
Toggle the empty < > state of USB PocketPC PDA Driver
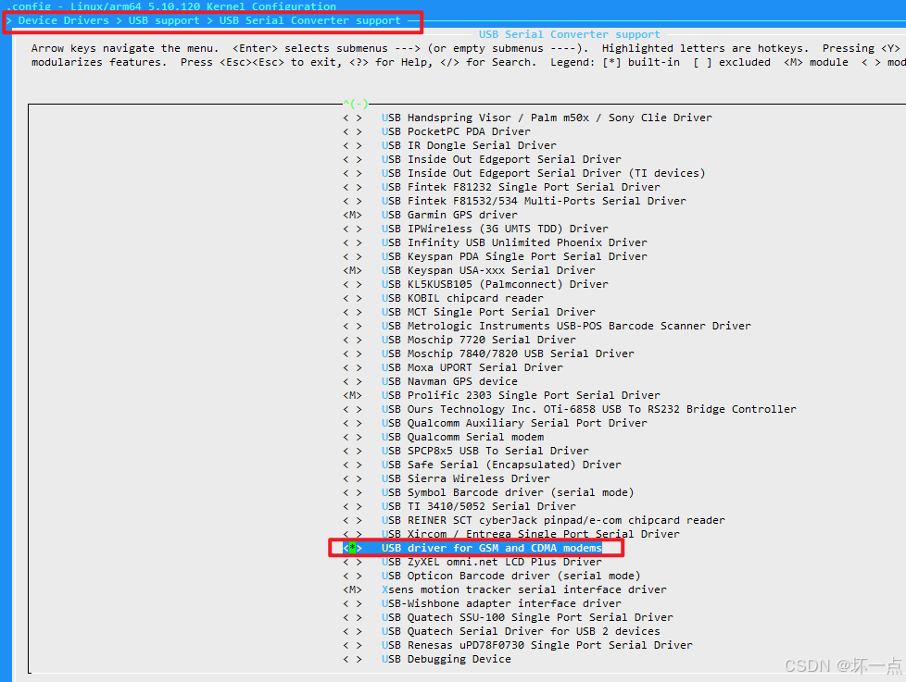(x=352, y=131)
